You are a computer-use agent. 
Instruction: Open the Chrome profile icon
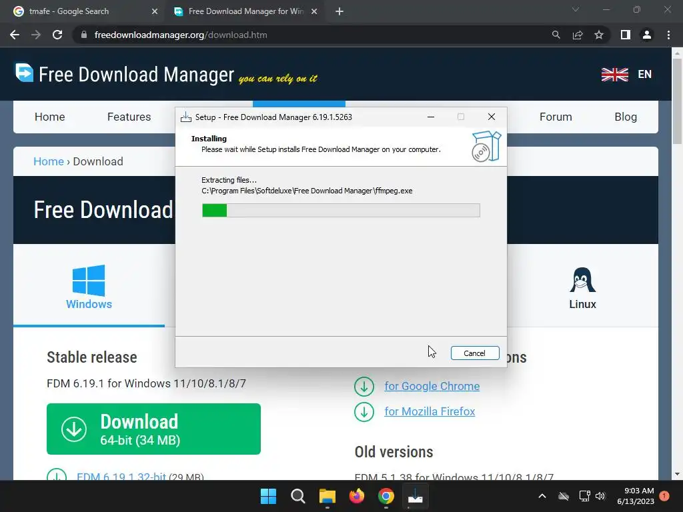click(x=647, y=35)
